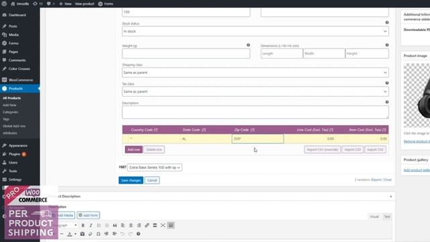Click the help tip icon beside Tax class

[387, 83]
